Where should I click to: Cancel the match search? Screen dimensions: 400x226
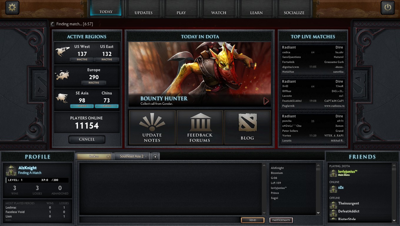pyautogui.click(x=87, y=139)
